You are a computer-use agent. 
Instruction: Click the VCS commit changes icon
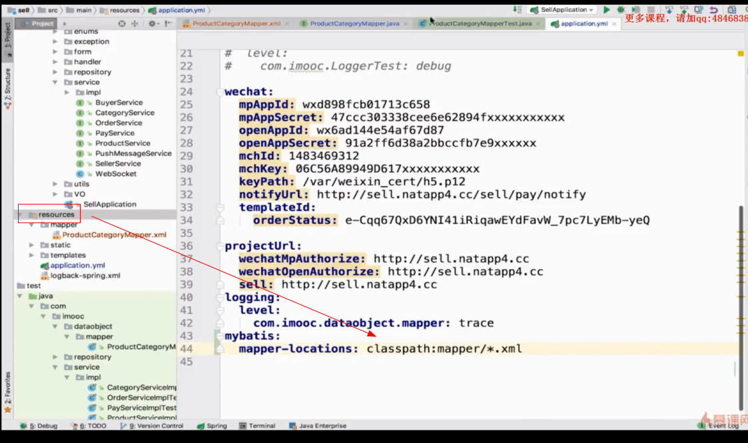click(684, 9)
